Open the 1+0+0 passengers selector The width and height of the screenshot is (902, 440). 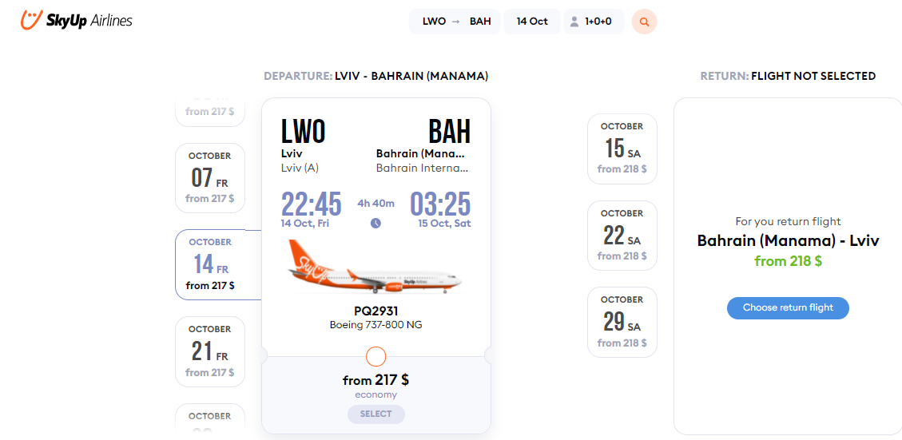tap(594, 22)
